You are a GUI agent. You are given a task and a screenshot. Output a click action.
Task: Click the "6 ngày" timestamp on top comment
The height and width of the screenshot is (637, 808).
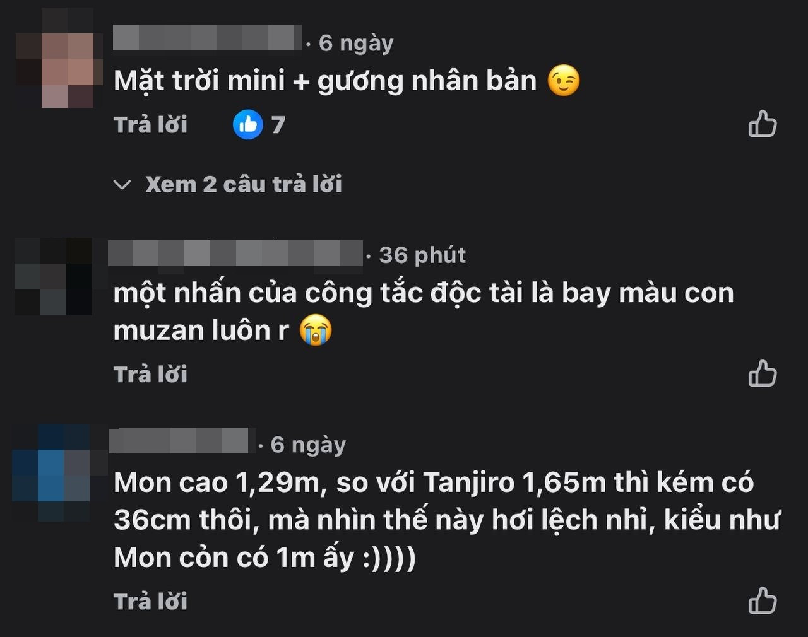pos(356,43)
